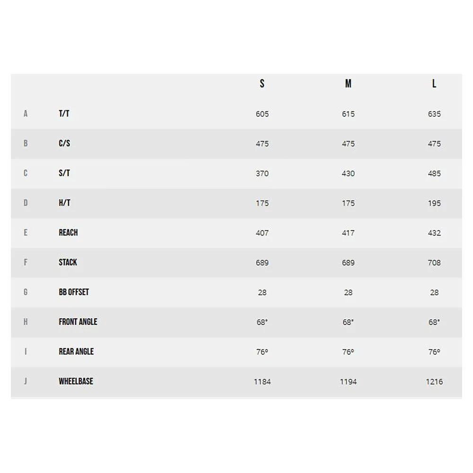Select stack value 708 for size L
473x473 pixels.
434,263
